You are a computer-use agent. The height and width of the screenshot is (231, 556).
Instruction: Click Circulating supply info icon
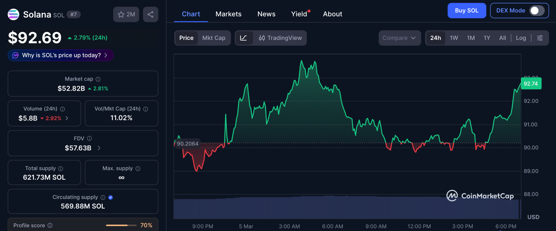pyautogui.click(x=103, y=197)
